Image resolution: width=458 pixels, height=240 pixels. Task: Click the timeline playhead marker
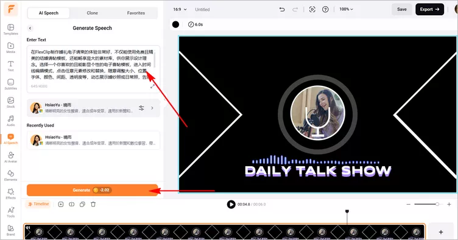tap(347, 211)
